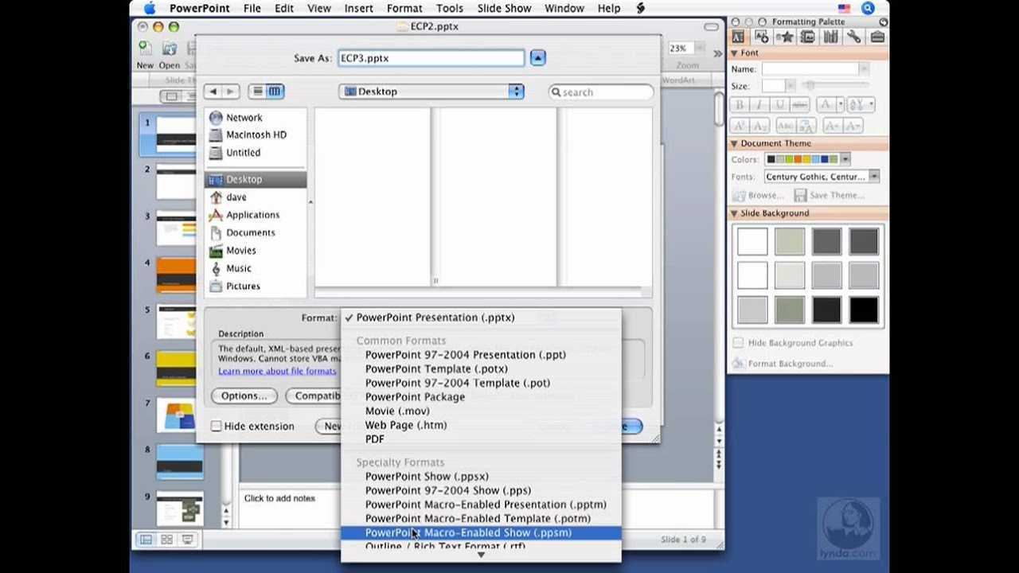The height and width of the screenshot is (573, 1019).
Task: Click the Spotlight magnifier in menu bar
Action: coord(868,8)
